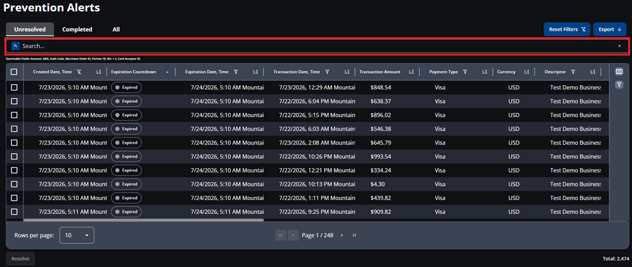The image size is (632, 267).
Task: Click the Visa cell in the $334.24 row
Action: [440, 170]
